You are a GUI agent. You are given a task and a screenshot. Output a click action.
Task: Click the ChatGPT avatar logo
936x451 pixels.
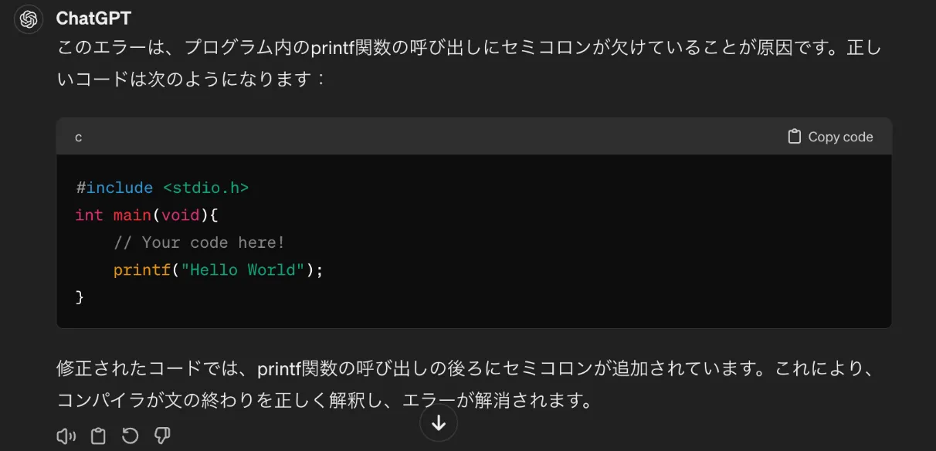point(28,19)
